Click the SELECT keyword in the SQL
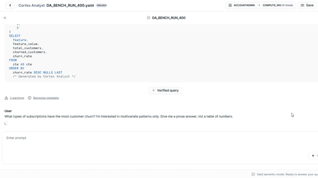 point(14,36)
